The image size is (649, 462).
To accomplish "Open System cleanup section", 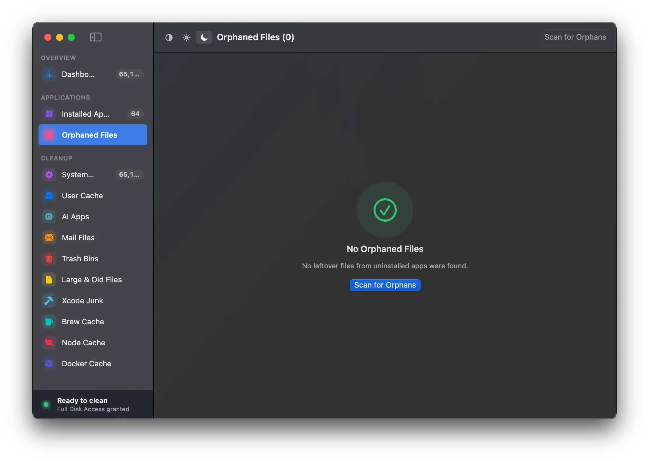I will click(93, 175).
